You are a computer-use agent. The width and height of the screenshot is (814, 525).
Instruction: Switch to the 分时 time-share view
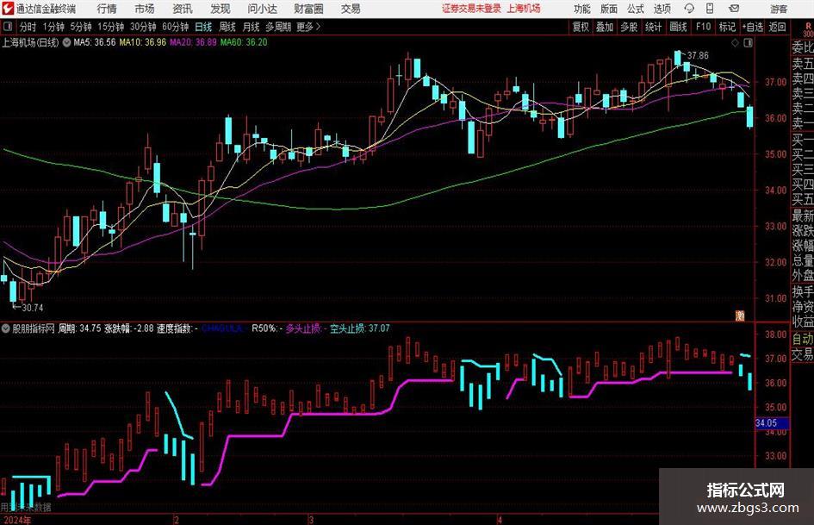point(28,27)
